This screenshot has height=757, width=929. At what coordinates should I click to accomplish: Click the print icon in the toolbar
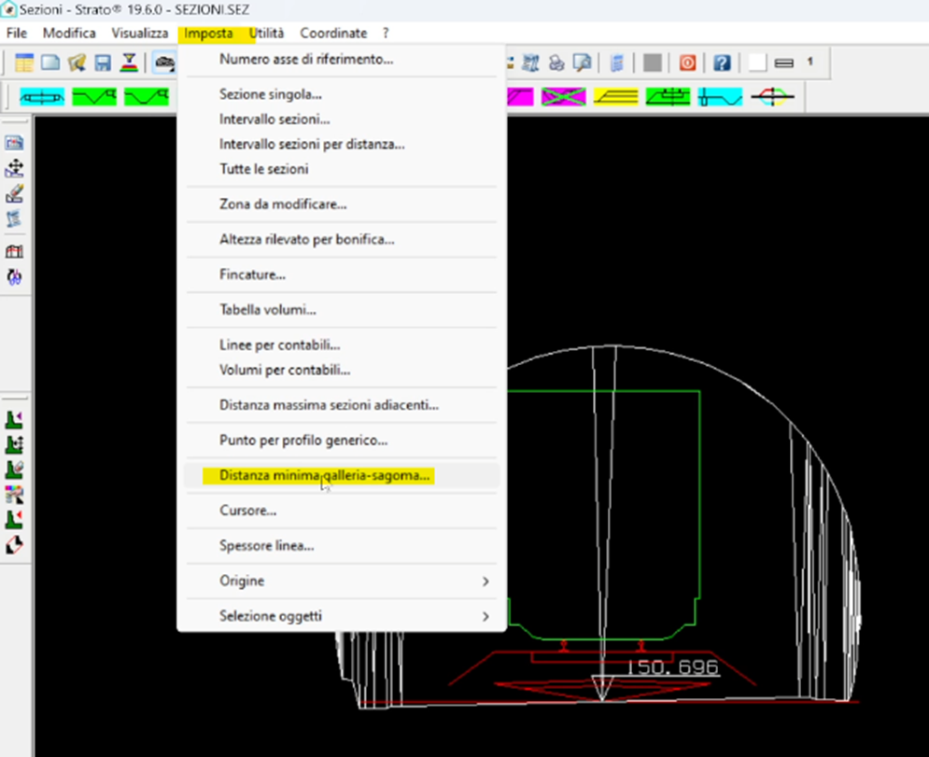(557, 63)
